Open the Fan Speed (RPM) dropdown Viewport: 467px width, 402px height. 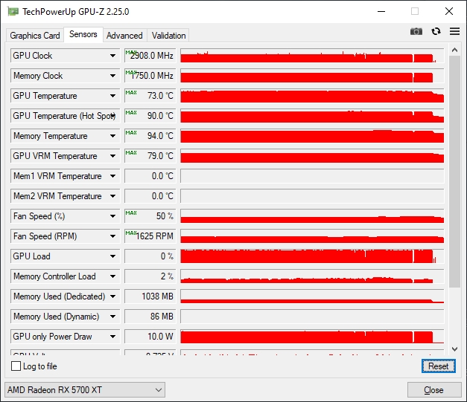point(112,236)
